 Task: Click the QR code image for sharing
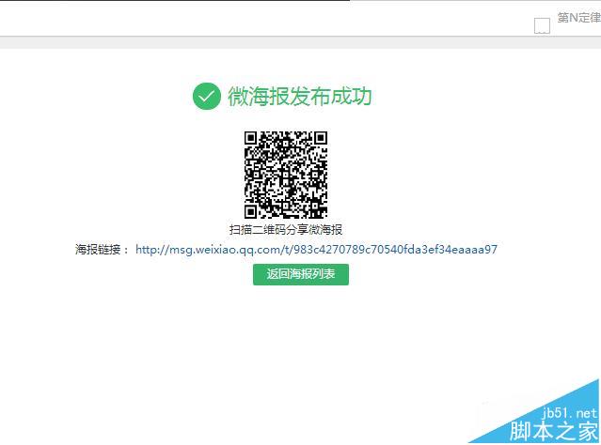[286, 175]
